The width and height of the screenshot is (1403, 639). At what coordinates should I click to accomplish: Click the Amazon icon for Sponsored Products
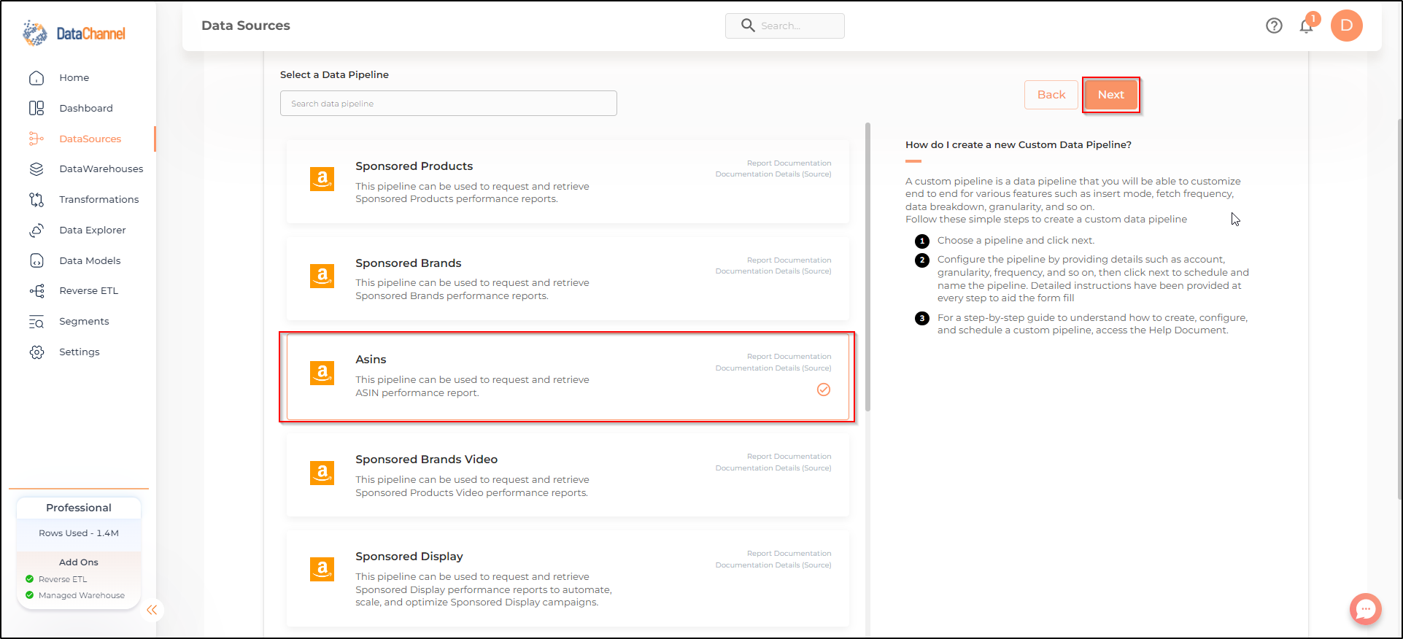[x=322, y=179]
